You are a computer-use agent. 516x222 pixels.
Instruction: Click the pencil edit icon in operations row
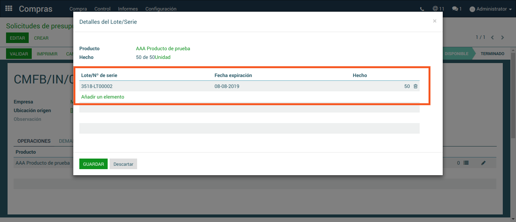tap(483, 163)
